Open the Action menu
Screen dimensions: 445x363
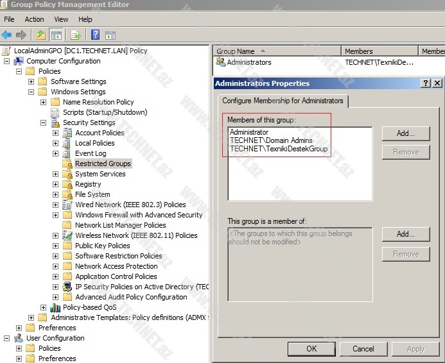(x=34, y=19)
